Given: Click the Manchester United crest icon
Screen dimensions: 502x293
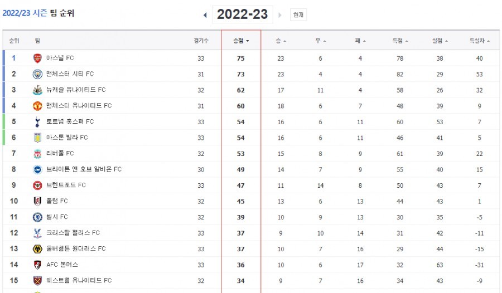Looking at the screenshot, I should click(37, 106).
